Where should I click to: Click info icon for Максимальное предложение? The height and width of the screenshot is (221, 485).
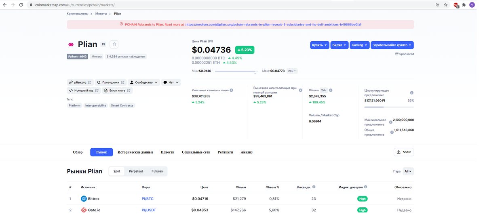[391, 122]
